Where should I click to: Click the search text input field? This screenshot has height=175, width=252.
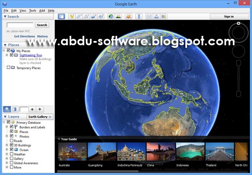coord(20,25)
